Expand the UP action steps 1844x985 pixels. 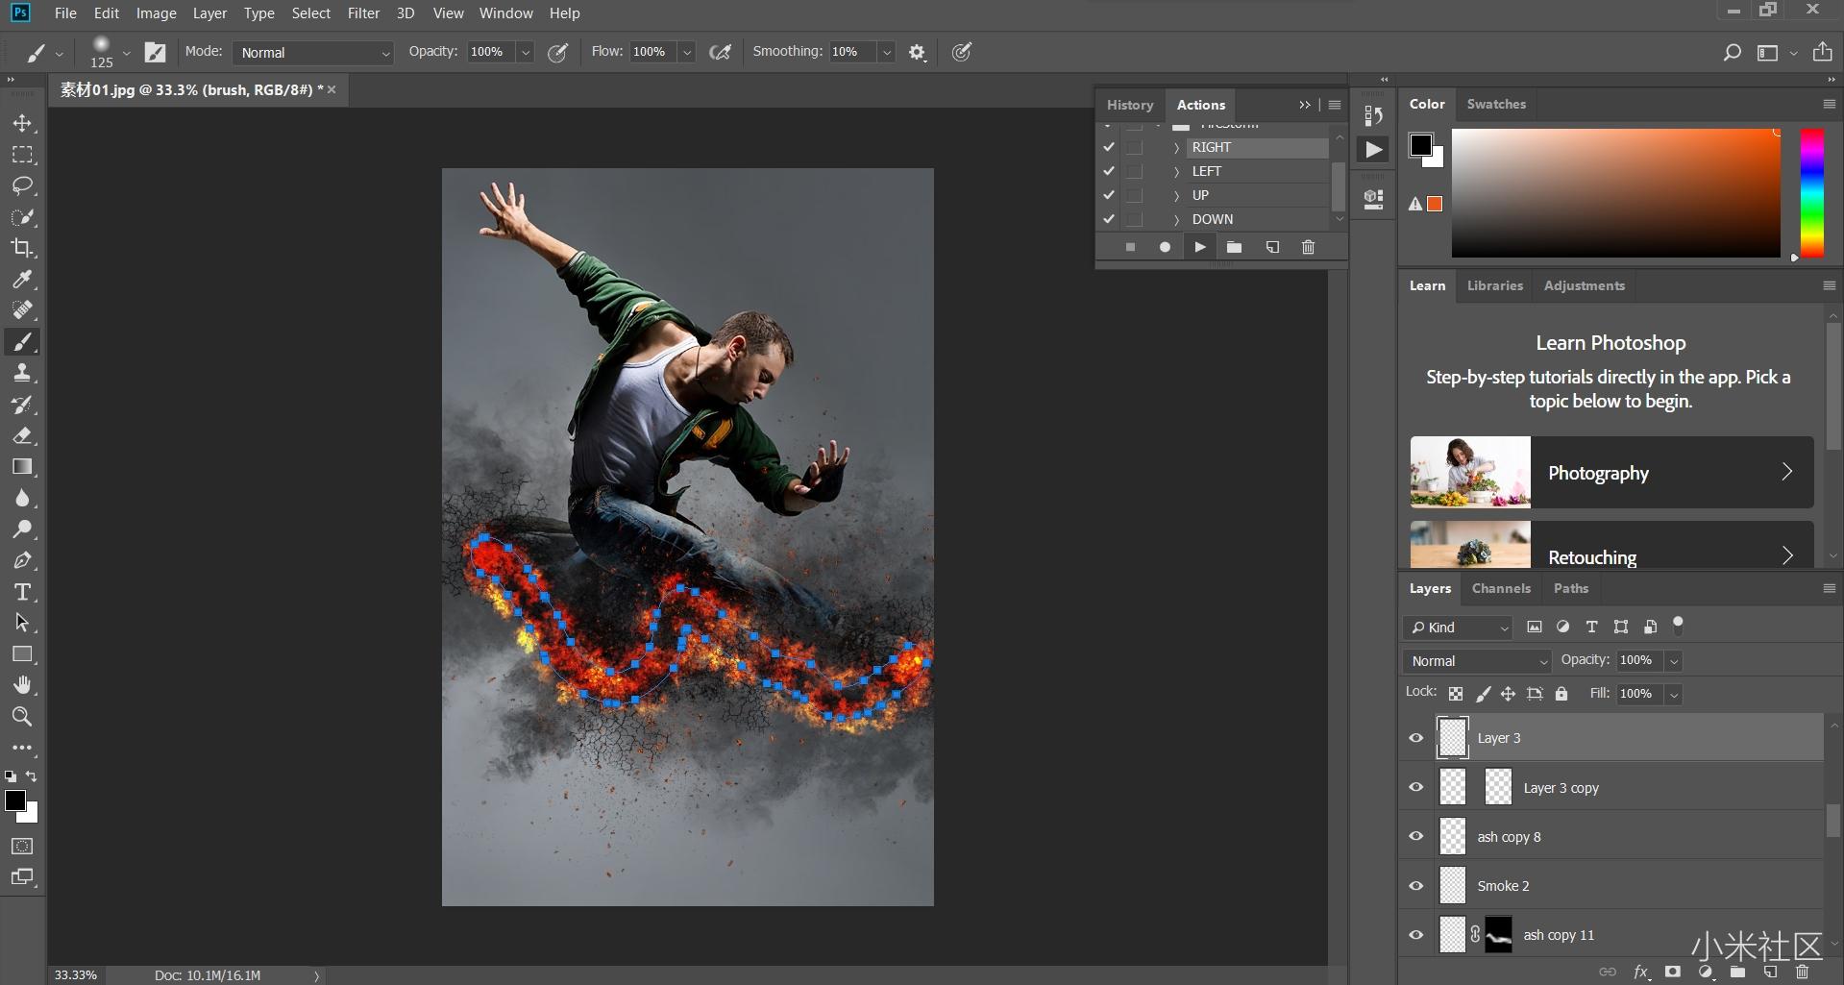point(1176,196)
